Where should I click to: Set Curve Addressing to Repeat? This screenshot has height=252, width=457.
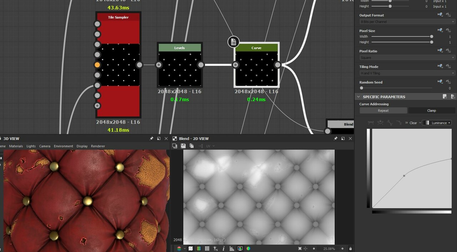[x=383, y=110]
